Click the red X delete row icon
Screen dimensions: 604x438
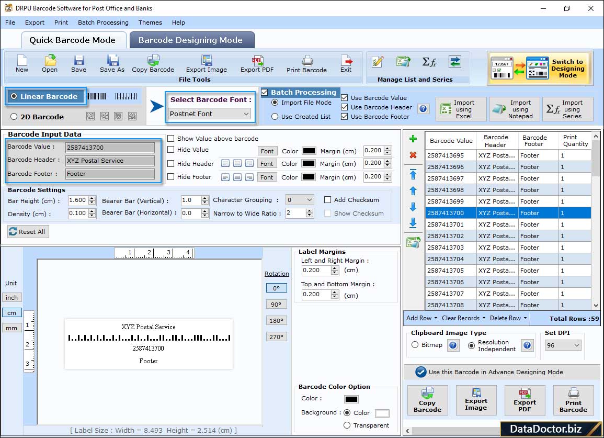(x=413, y=155)
